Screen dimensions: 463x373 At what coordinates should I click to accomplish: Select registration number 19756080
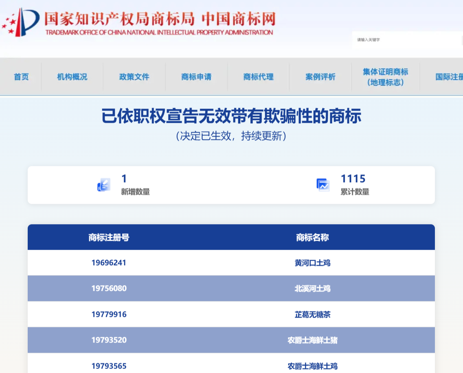109,288
